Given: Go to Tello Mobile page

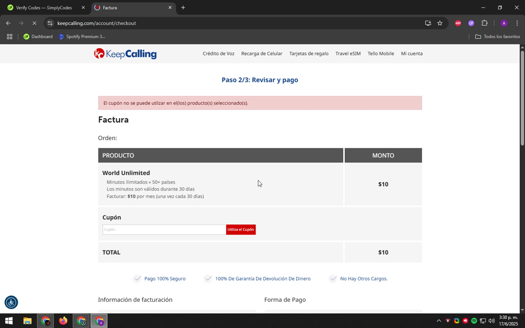Looking at the screenshot, I should coord(381,54).
